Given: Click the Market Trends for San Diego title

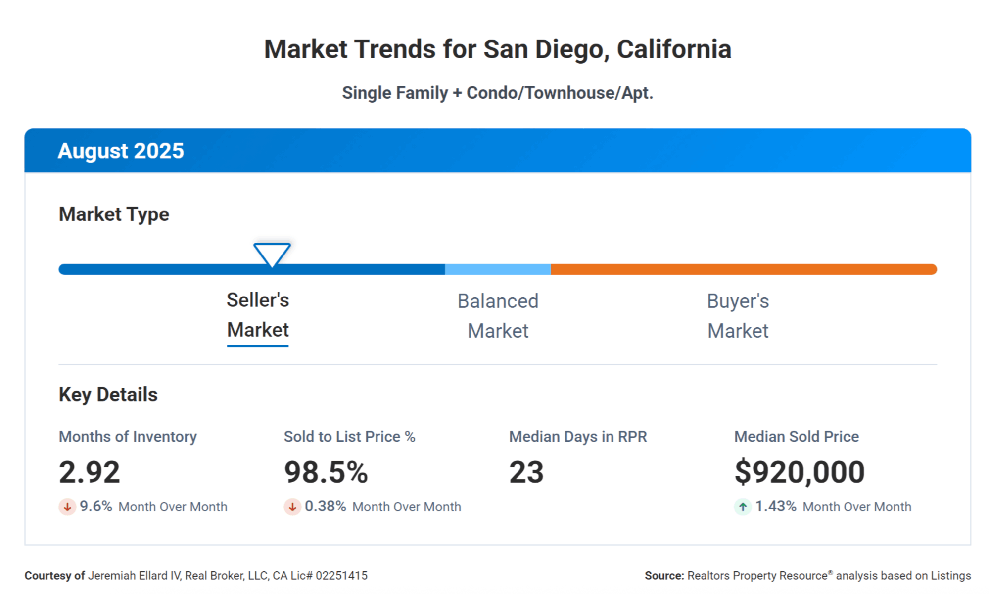Looking at the screenshot, I should point(497,49).
